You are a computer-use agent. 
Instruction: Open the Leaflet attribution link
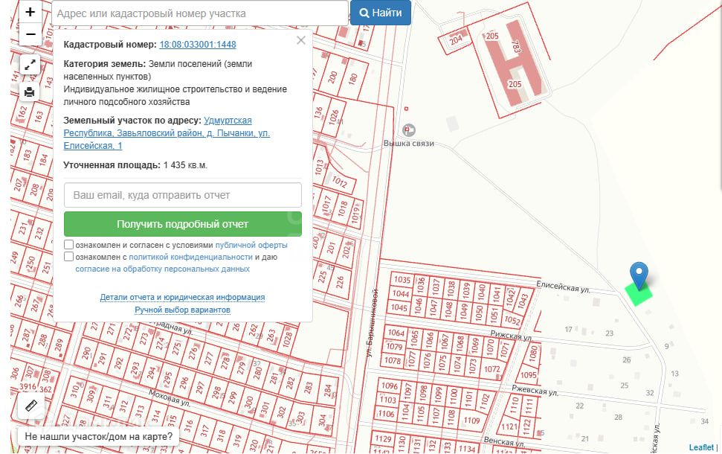(x=701, y=447)
